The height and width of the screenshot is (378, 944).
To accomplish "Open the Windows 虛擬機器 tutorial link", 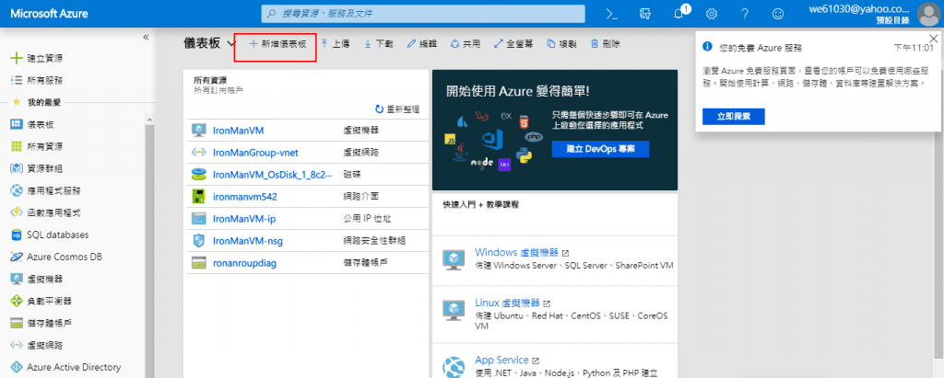I will pyautogui.click(x=516, y=252).
